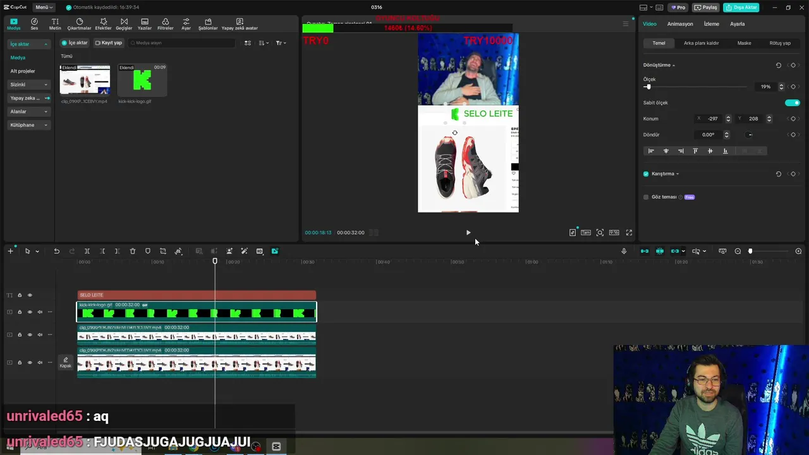Switch to the İzleme tab
The height and width of the screenshot is (455, 809).
coord(712,24)
